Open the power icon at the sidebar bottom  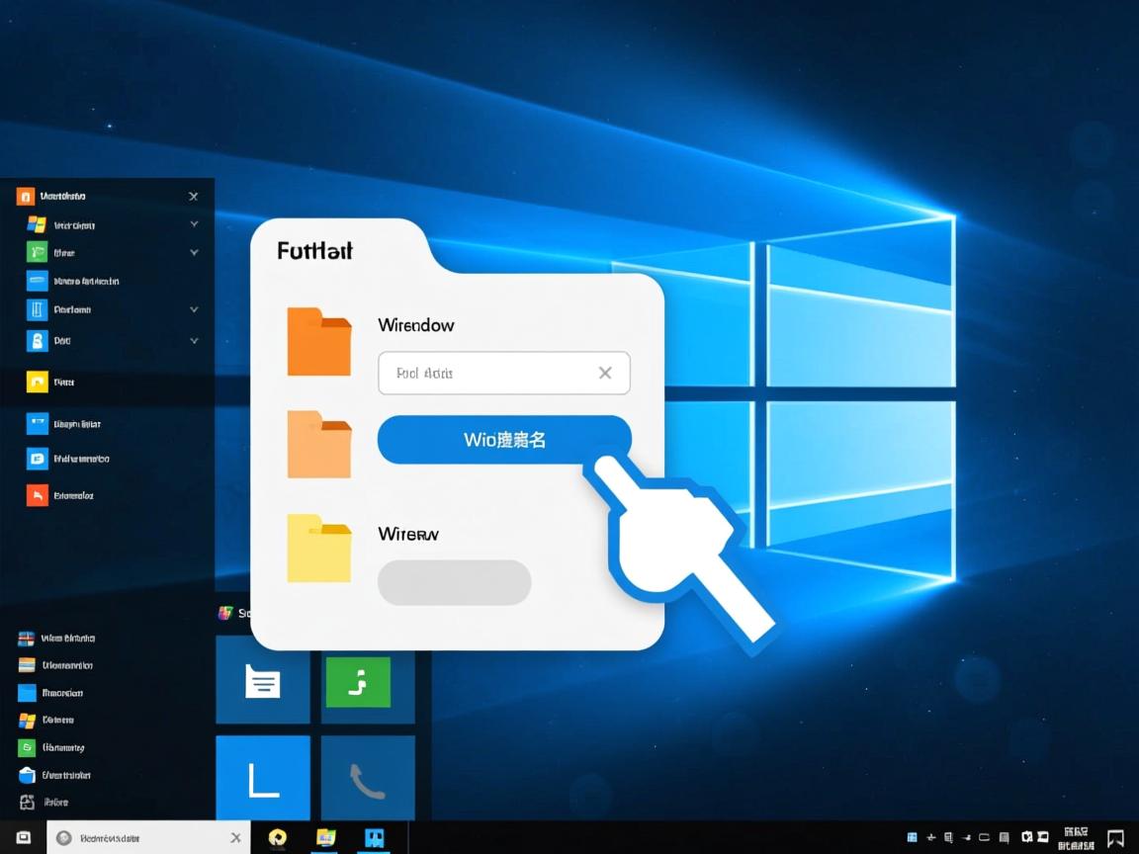pyautogui.click(x=25, y=803)
